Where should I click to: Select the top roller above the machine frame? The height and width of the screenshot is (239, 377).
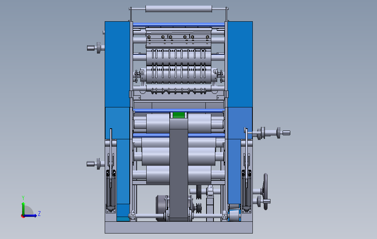pos(179,9)
